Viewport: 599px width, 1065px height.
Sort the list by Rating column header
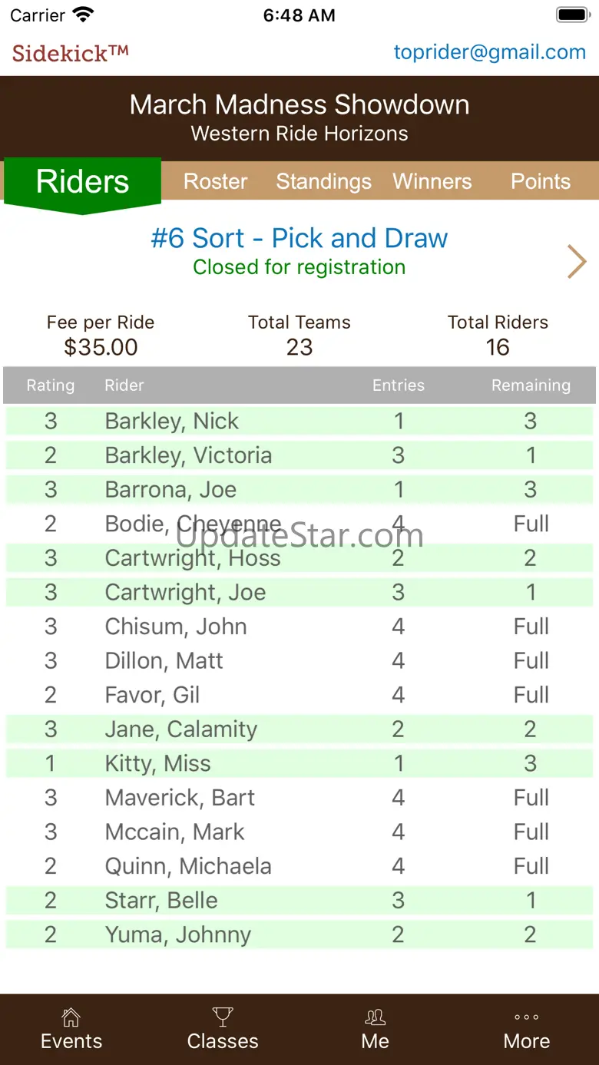(51, 385)
